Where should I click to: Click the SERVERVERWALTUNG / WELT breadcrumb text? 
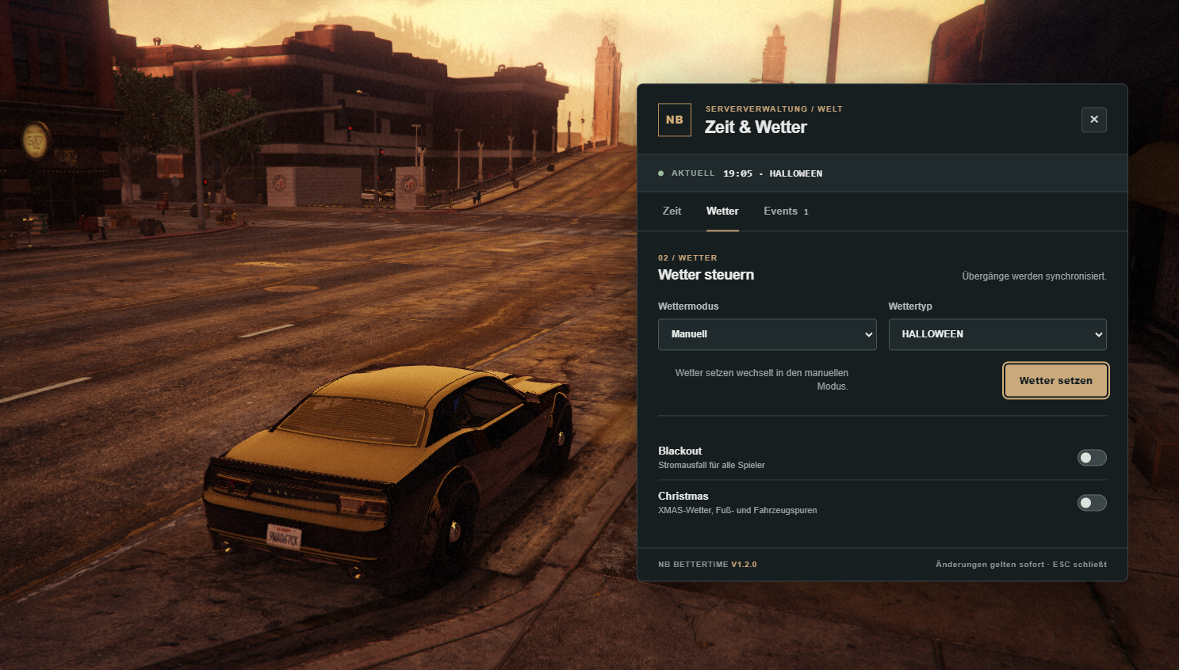(774, 109)
